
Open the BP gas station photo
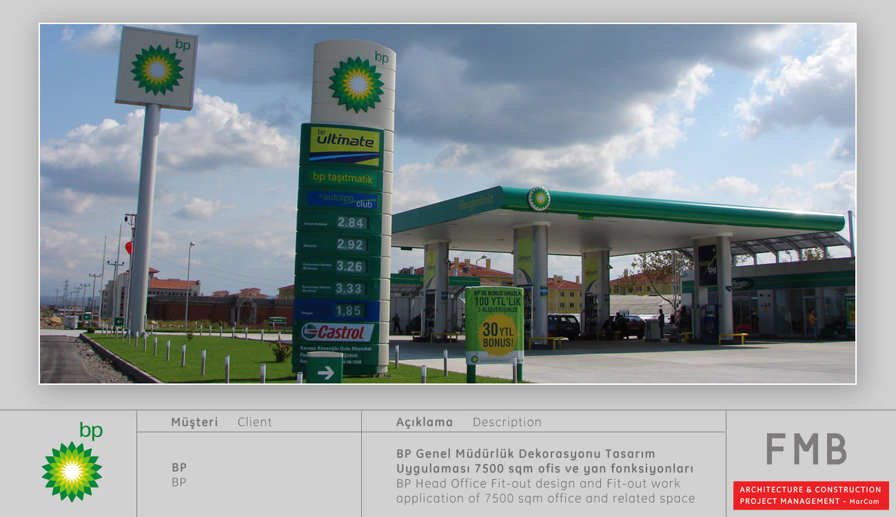[x=448, y=204]
